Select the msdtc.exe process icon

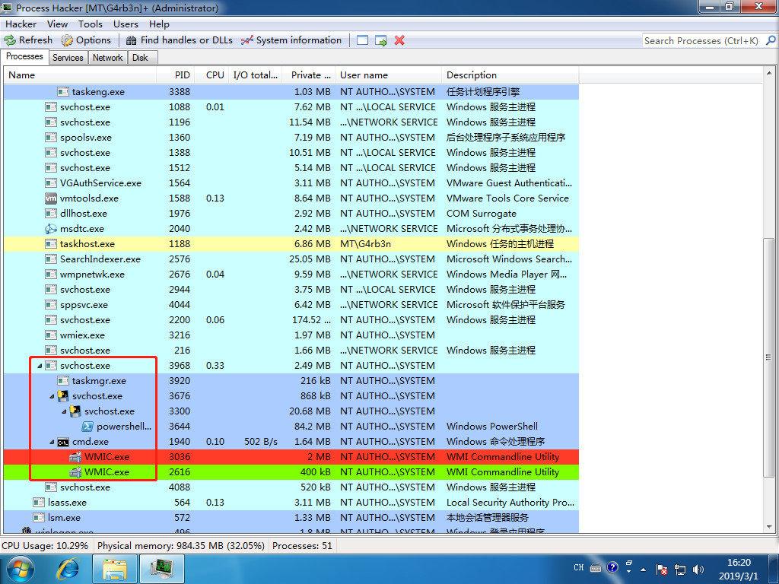[51, 229]
